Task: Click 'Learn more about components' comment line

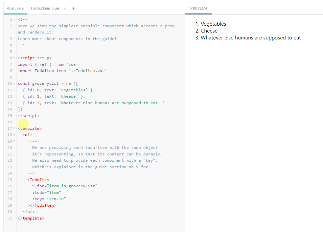Action: [67, 39]
